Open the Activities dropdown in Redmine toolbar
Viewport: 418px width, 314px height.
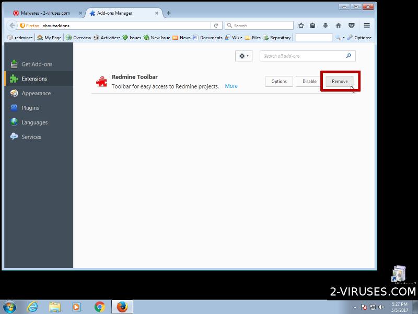(110, 38)
